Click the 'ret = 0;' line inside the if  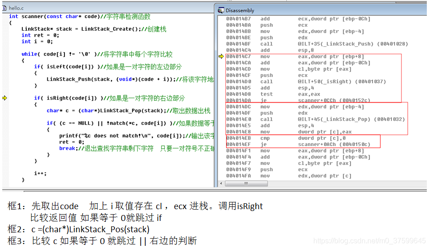(x=72, y=142)
